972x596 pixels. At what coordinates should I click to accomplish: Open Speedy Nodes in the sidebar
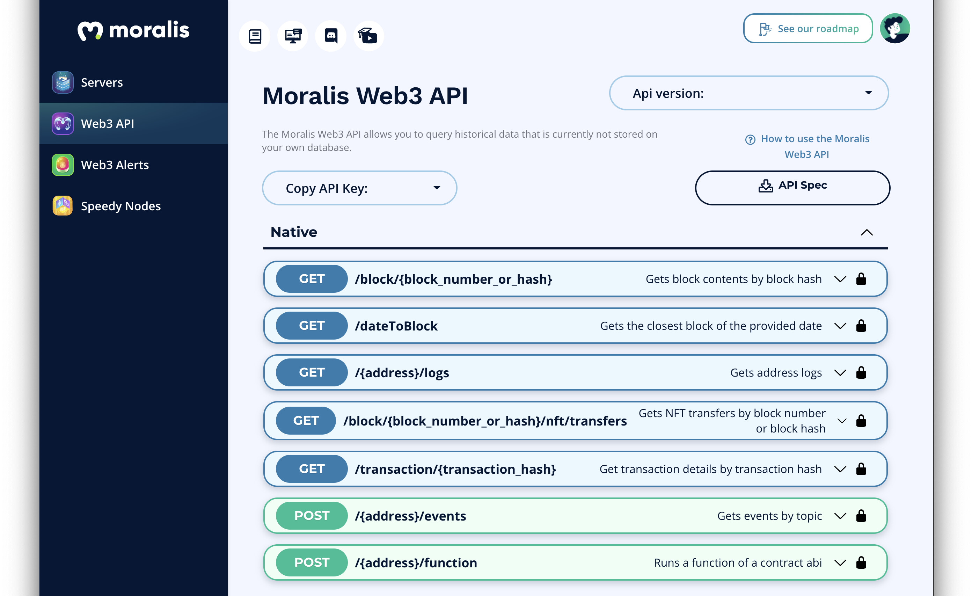133,206
